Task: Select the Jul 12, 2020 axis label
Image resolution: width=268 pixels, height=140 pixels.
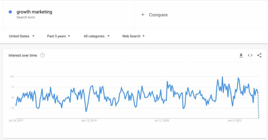Action: click(x=161, y=120)
